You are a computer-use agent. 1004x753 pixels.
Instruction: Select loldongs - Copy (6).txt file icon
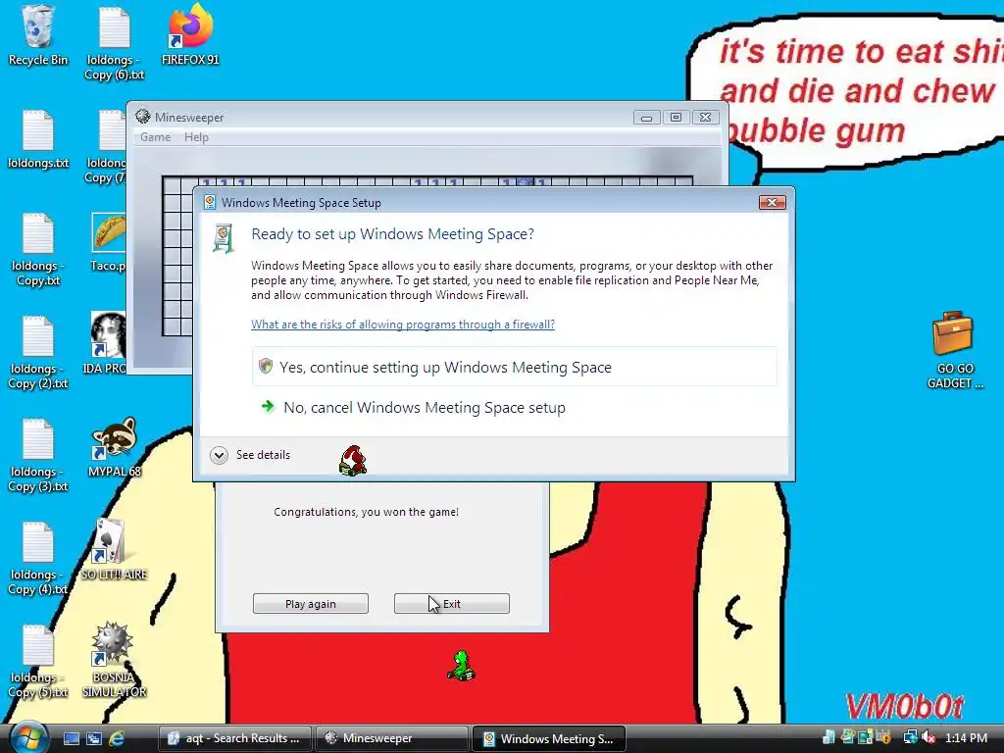(x=114, y=43)
